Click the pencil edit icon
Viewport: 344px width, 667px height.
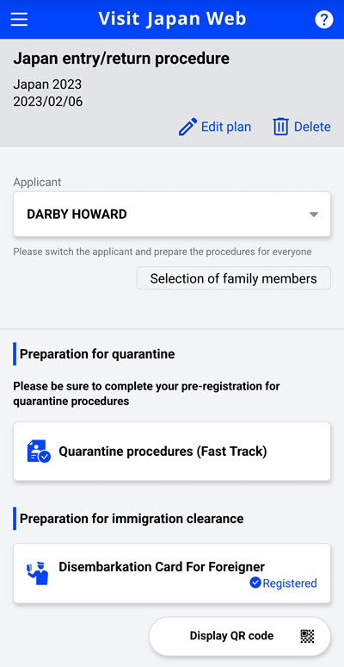(187, 127)
